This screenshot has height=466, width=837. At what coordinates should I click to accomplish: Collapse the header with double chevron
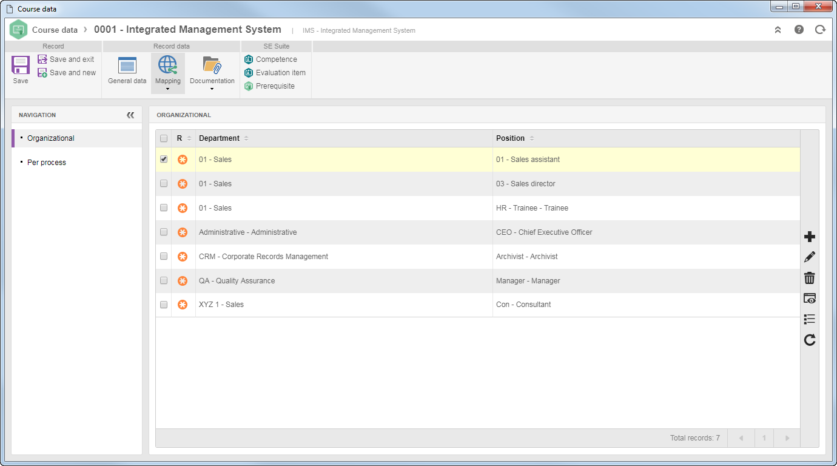coord(778,29)
